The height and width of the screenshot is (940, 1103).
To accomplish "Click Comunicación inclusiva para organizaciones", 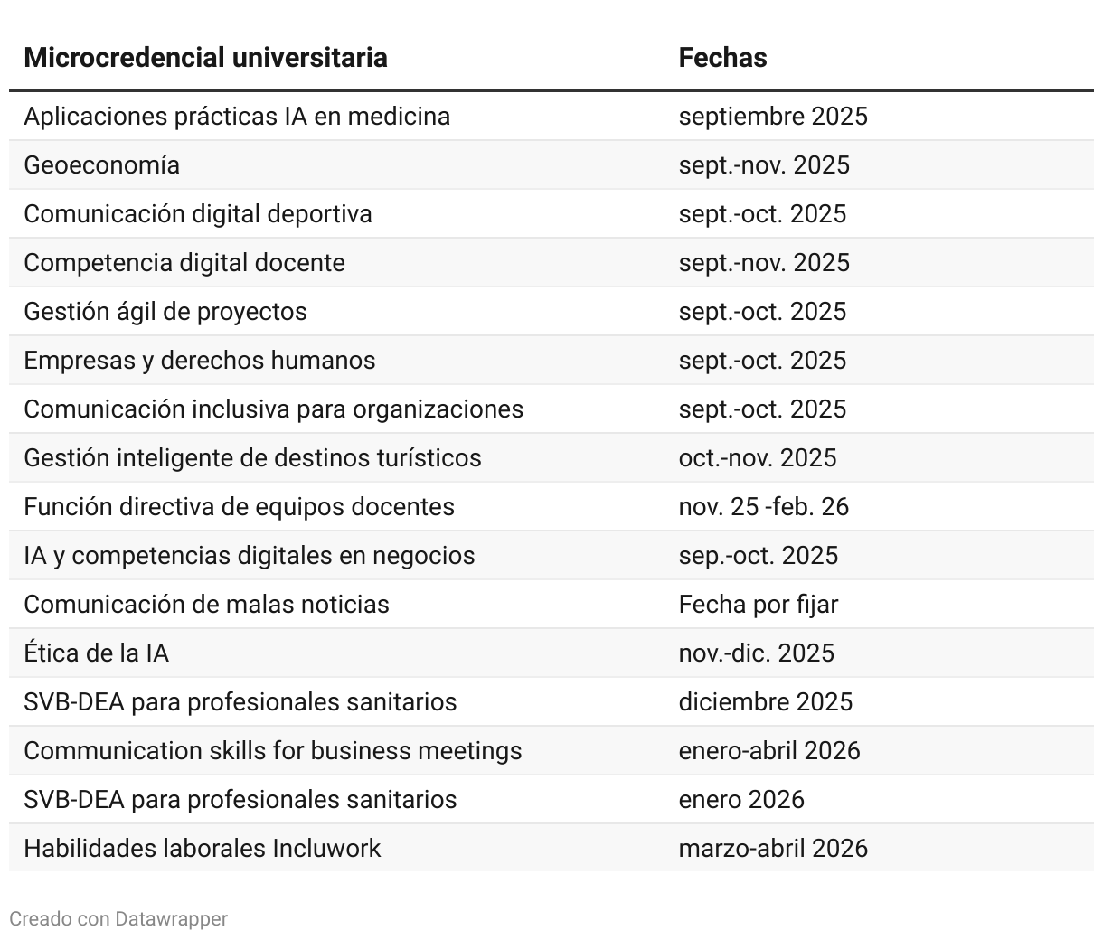I will pyautogui.click(x=274, y=409).
